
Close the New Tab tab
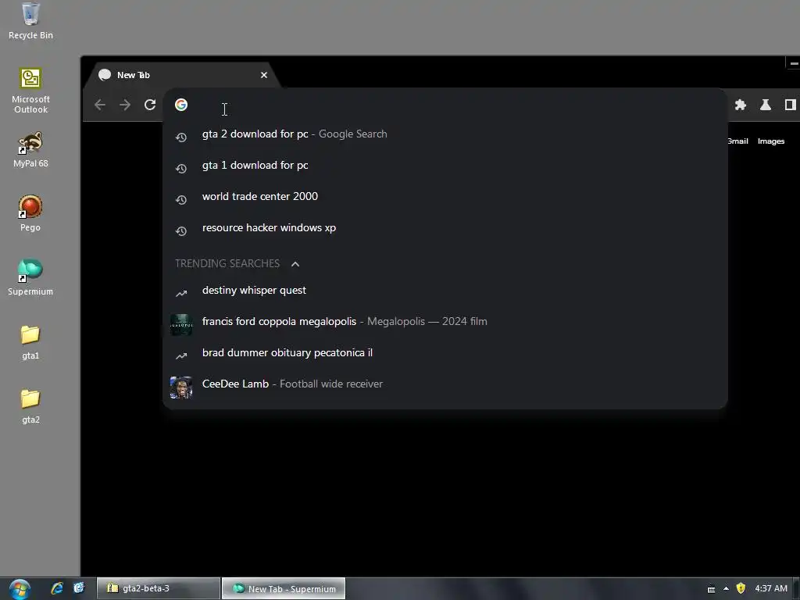(x=264, y=75)
